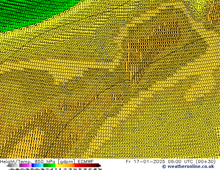
Task: Pick the bright red swatch above value 24
Action: pos(76,165)
